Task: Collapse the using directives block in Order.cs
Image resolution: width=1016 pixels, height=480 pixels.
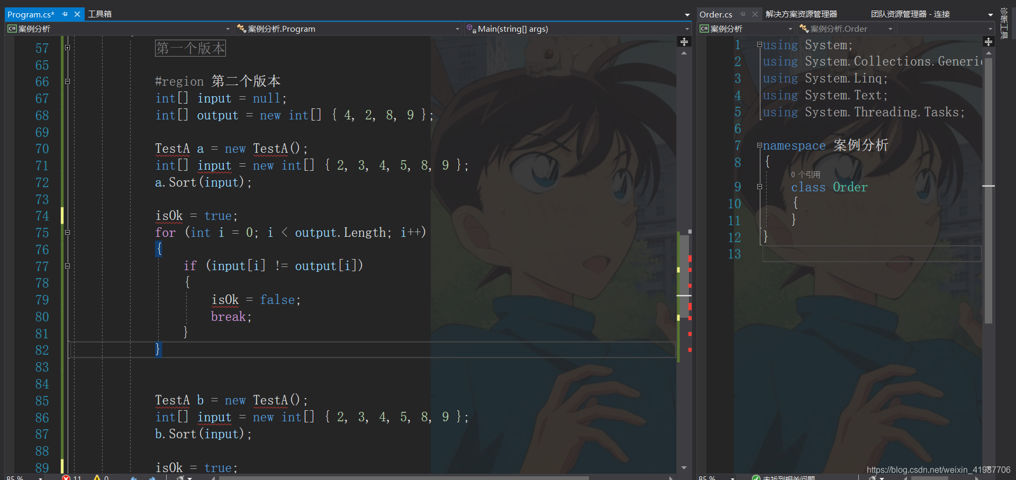Action: [x=759, y=44]
